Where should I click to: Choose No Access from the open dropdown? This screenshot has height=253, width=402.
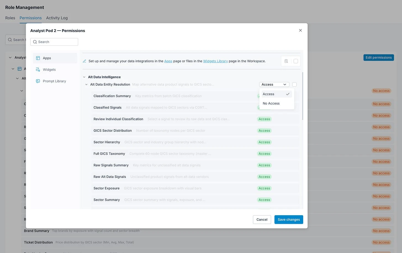[271, 103]
